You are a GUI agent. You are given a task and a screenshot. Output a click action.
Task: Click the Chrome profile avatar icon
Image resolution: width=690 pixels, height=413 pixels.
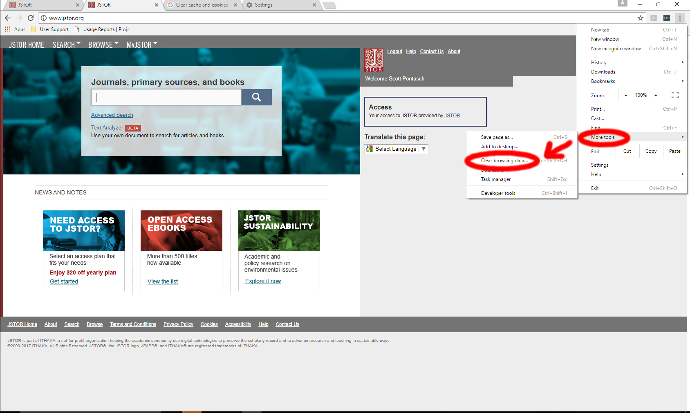622,3
